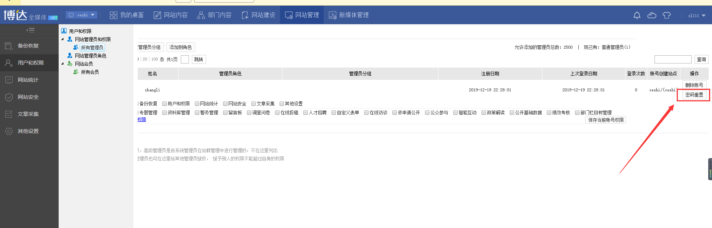Collapse the left sidebar toggle icon
The width and height of the screenshot is (712, 228).
pos(30,30)
